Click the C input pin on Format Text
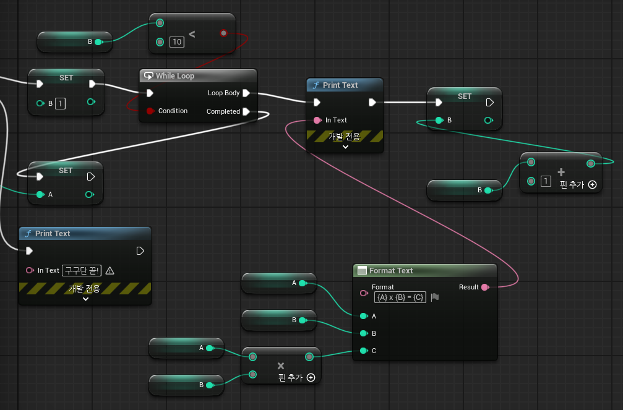Screen dimensions: 623x410 coord(364,351)
